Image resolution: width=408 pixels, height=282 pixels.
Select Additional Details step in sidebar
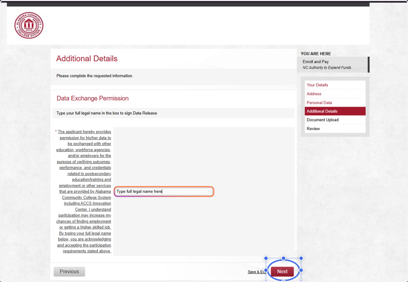(x=335, y=111)
